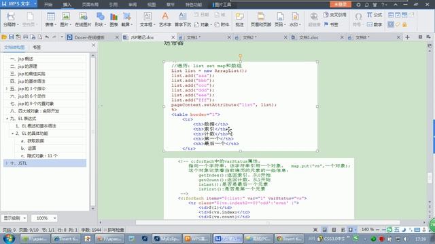Jump to 七、jsp的9个内置对象 in outline
The height and width of the screenshot is (244, 435).
(32, 104)
